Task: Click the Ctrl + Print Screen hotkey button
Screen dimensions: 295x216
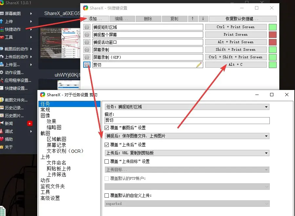Action: pyautogui.click(x=236, y=27)
